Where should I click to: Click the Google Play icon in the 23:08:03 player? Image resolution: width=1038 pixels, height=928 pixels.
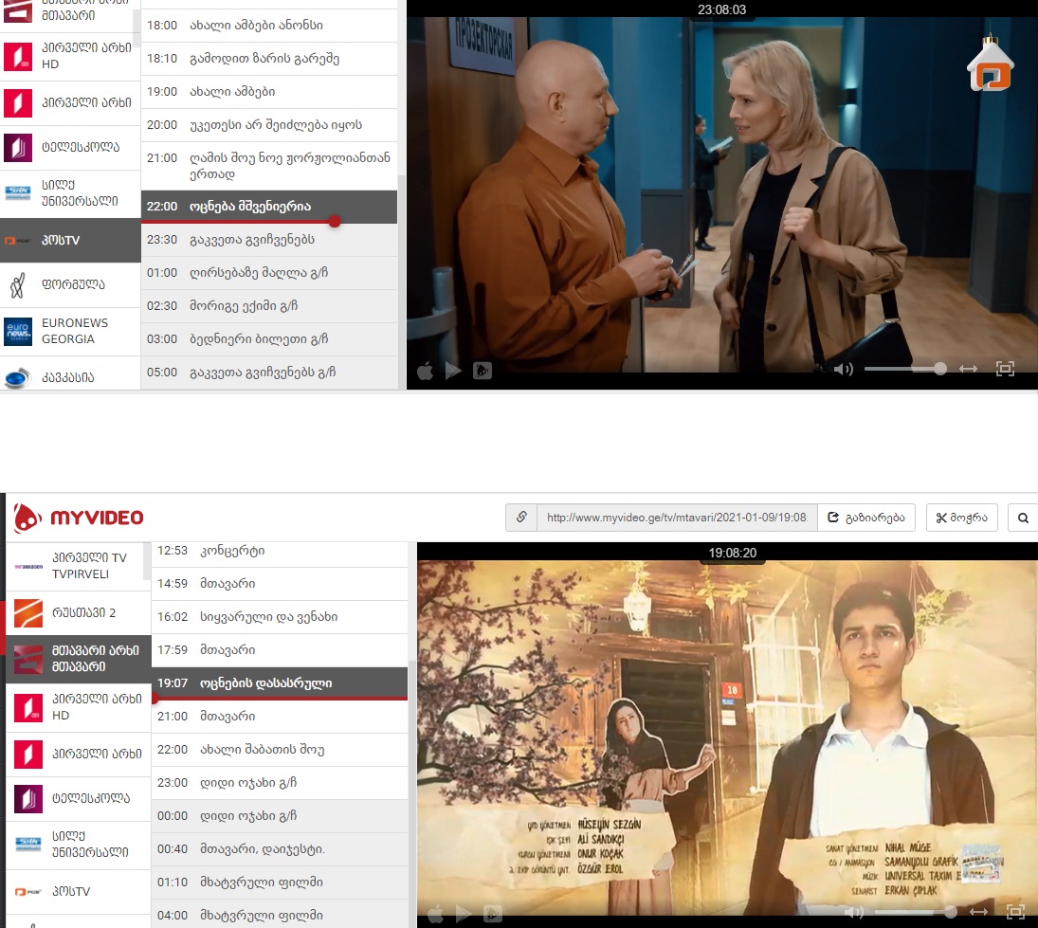click(x=453, y=370)
